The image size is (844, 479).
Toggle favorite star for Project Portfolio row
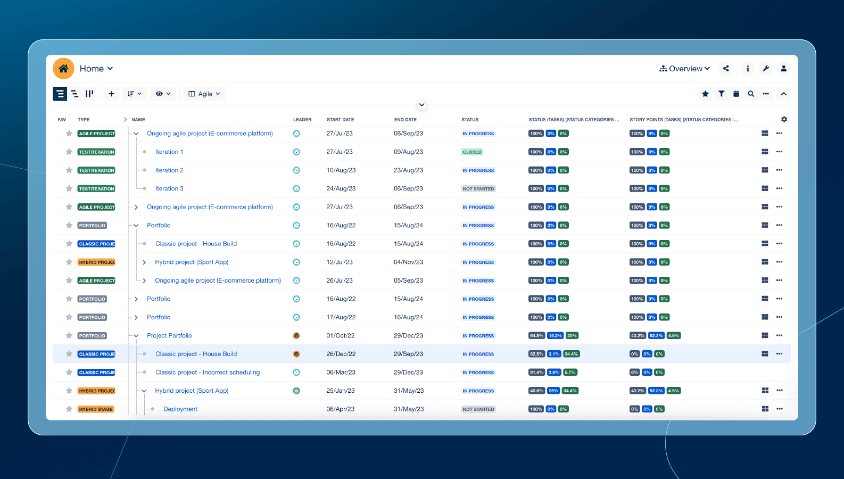coord(69,335)
